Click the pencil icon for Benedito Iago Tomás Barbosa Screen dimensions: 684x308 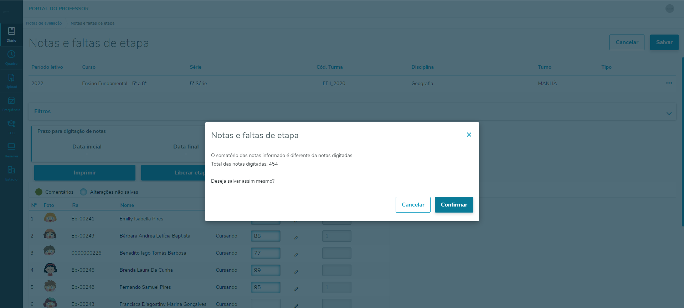click(296, 255)
